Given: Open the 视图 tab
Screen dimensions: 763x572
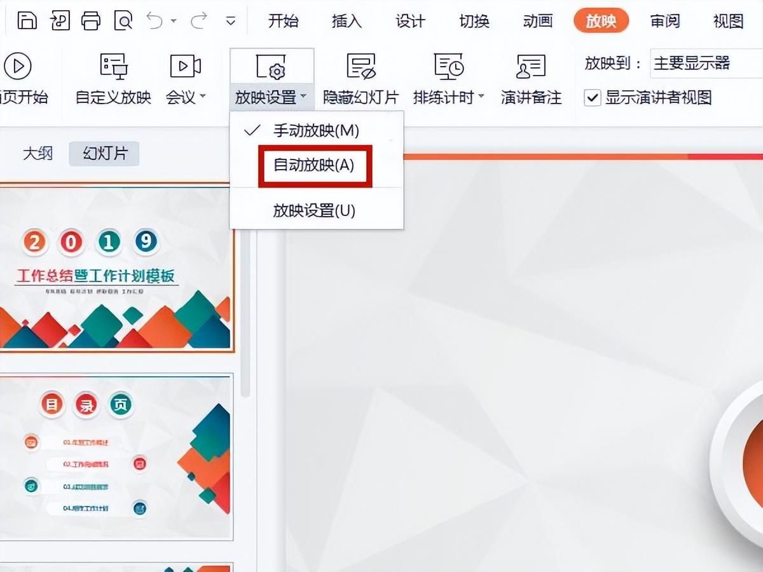Looking at the screenshot, I should [x=729, y=21].
